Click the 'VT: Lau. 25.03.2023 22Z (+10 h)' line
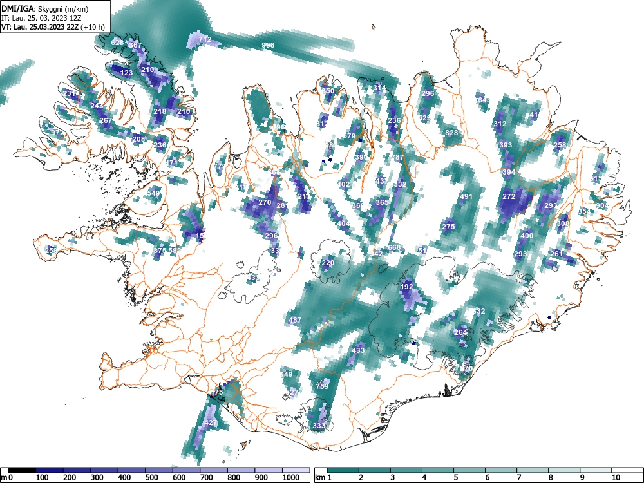Viewport: 644px width, 483px height. pyautogui.click(x=53, y=27)
